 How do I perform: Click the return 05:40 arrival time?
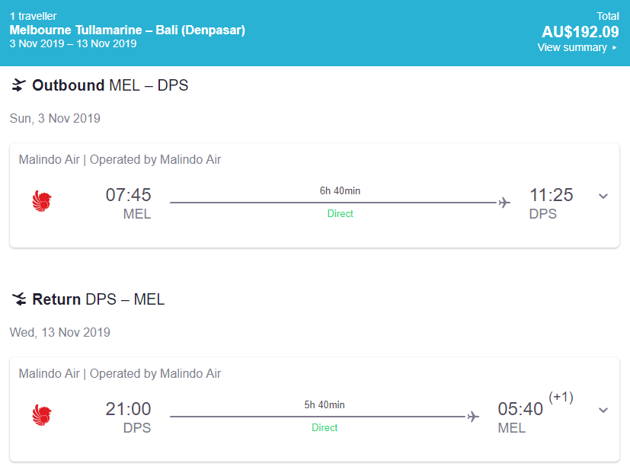pos(520,409)
